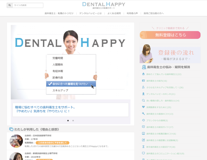This screenshot has width=207, height=160.
Task: Click heart icon for 長期勤務をするために(25)
Action: 143,107
